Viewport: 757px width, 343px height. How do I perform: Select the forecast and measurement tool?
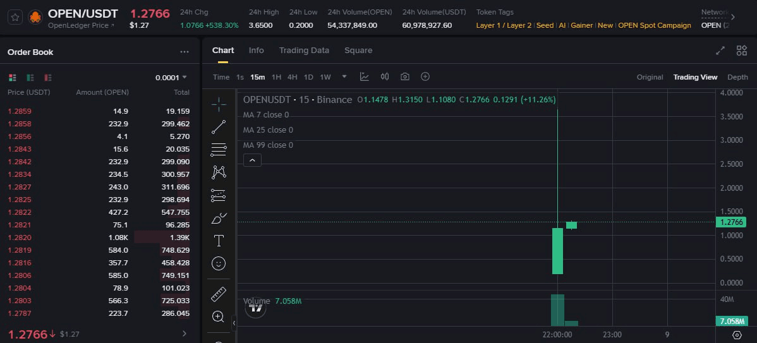click(x=219, y=195)
